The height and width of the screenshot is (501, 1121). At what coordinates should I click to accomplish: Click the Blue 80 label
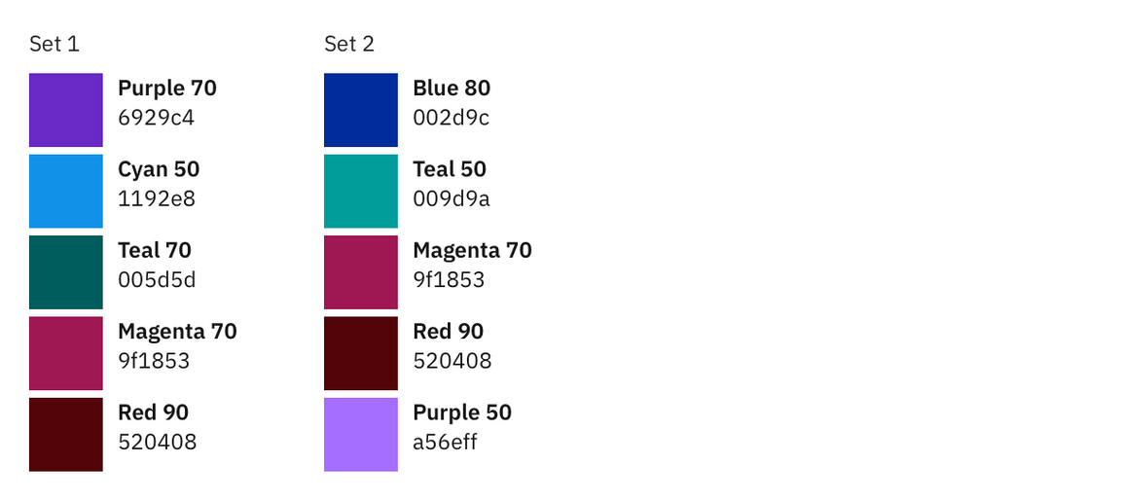coord(452,89)
